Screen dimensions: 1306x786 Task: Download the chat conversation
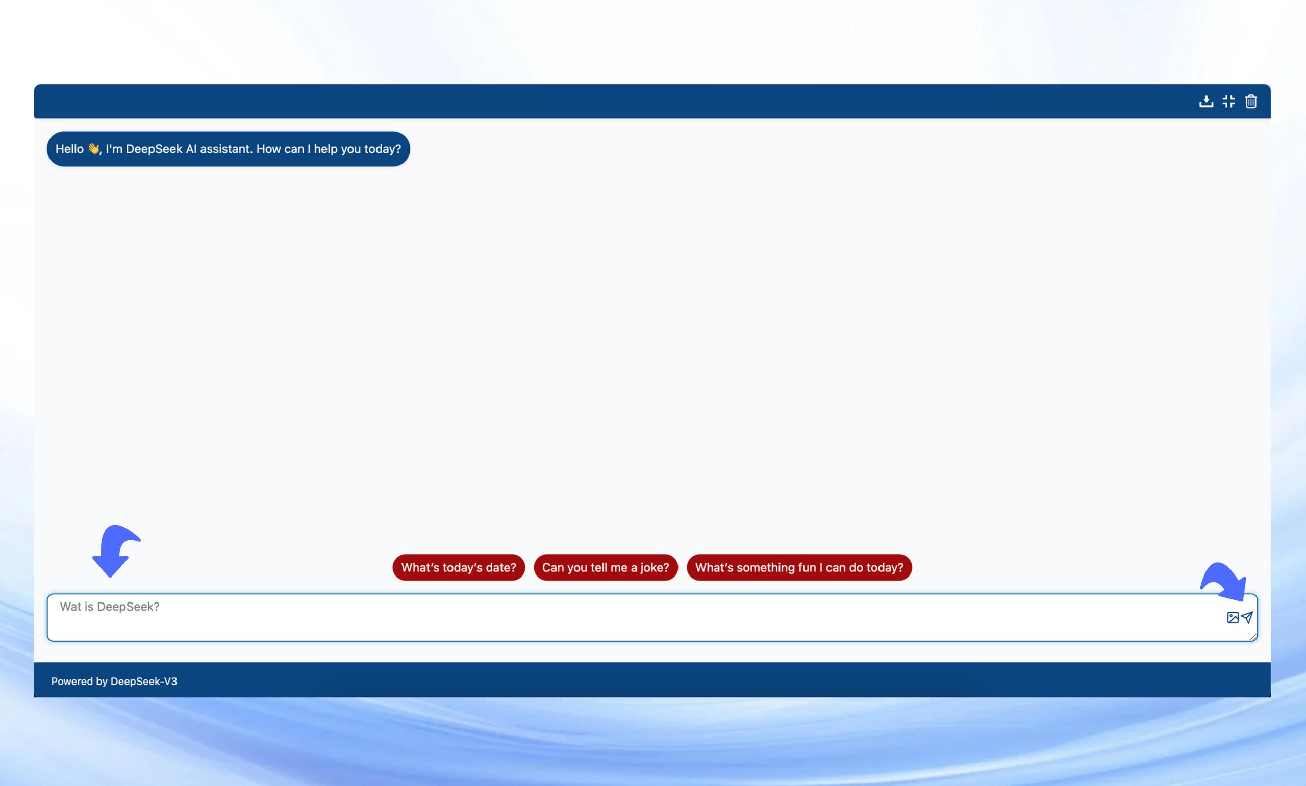[1206, 101]
